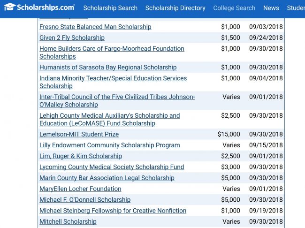Open the MaryEllen Locher Foundation link
305x228 pixels.
tap(80, 189)
